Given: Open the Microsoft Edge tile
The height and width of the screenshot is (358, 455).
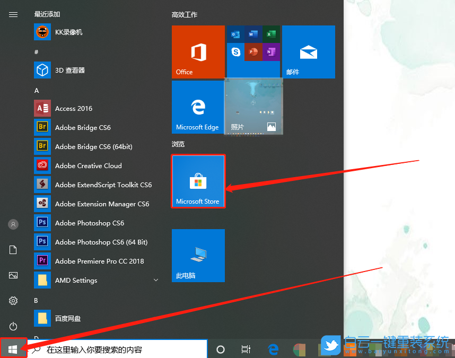Looking at the screenshot, I should pyautogui.click(x=198, y=107).
